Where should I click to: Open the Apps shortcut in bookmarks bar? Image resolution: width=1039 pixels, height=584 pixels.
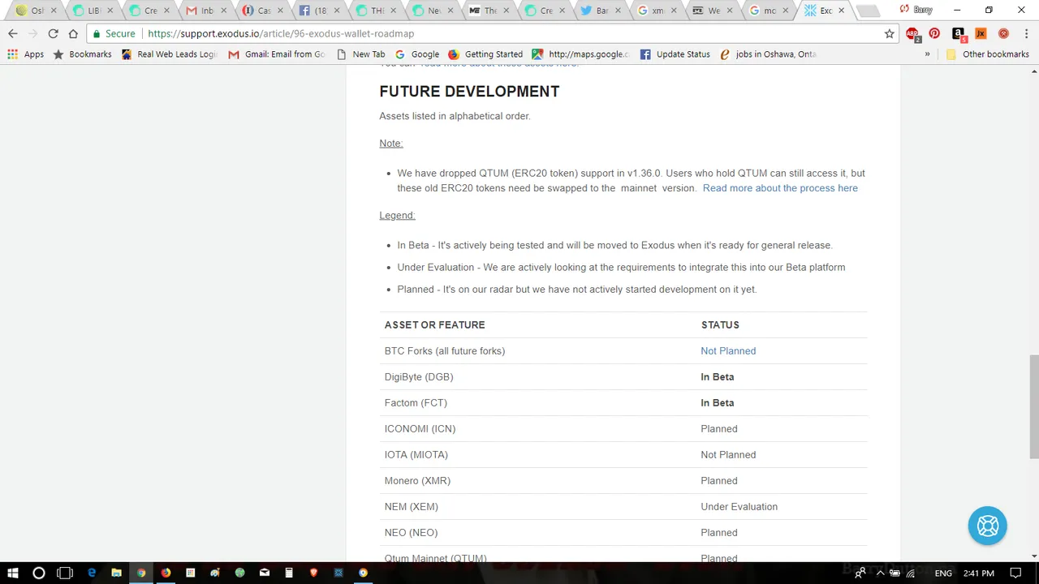(25, 54)
